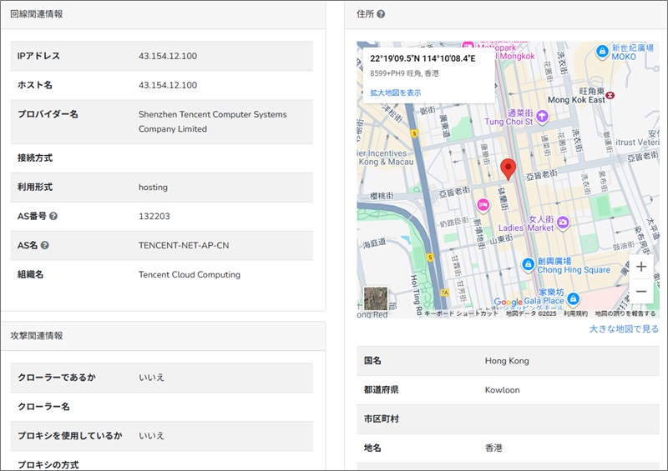
Task: Open キーボード ショートカット on map footer
Action: (x=461, y=313)
